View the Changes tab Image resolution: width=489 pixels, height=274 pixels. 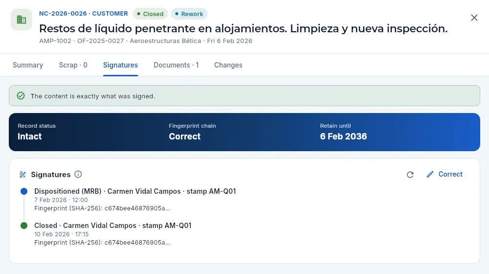click(x=228, y=65)
